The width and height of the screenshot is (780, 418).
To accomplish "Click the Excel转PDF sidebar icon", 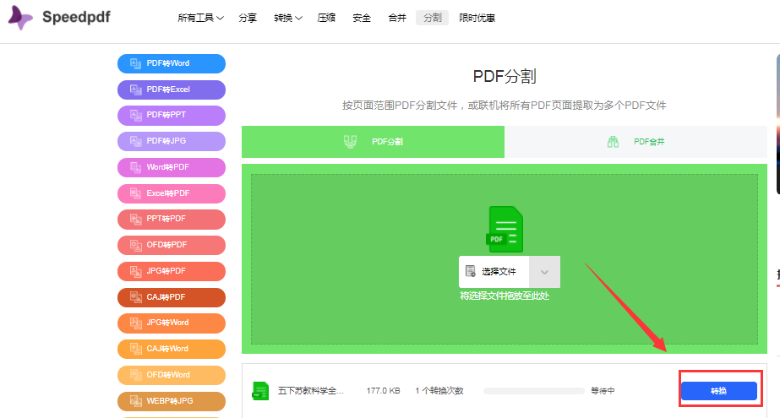I will pos(135,193).
